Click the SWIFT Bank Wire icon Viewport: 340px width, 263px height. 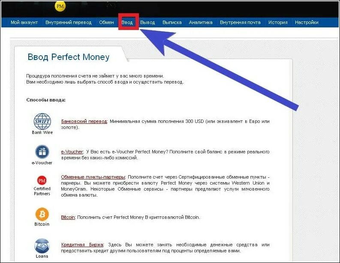click(x=42, y=121)
